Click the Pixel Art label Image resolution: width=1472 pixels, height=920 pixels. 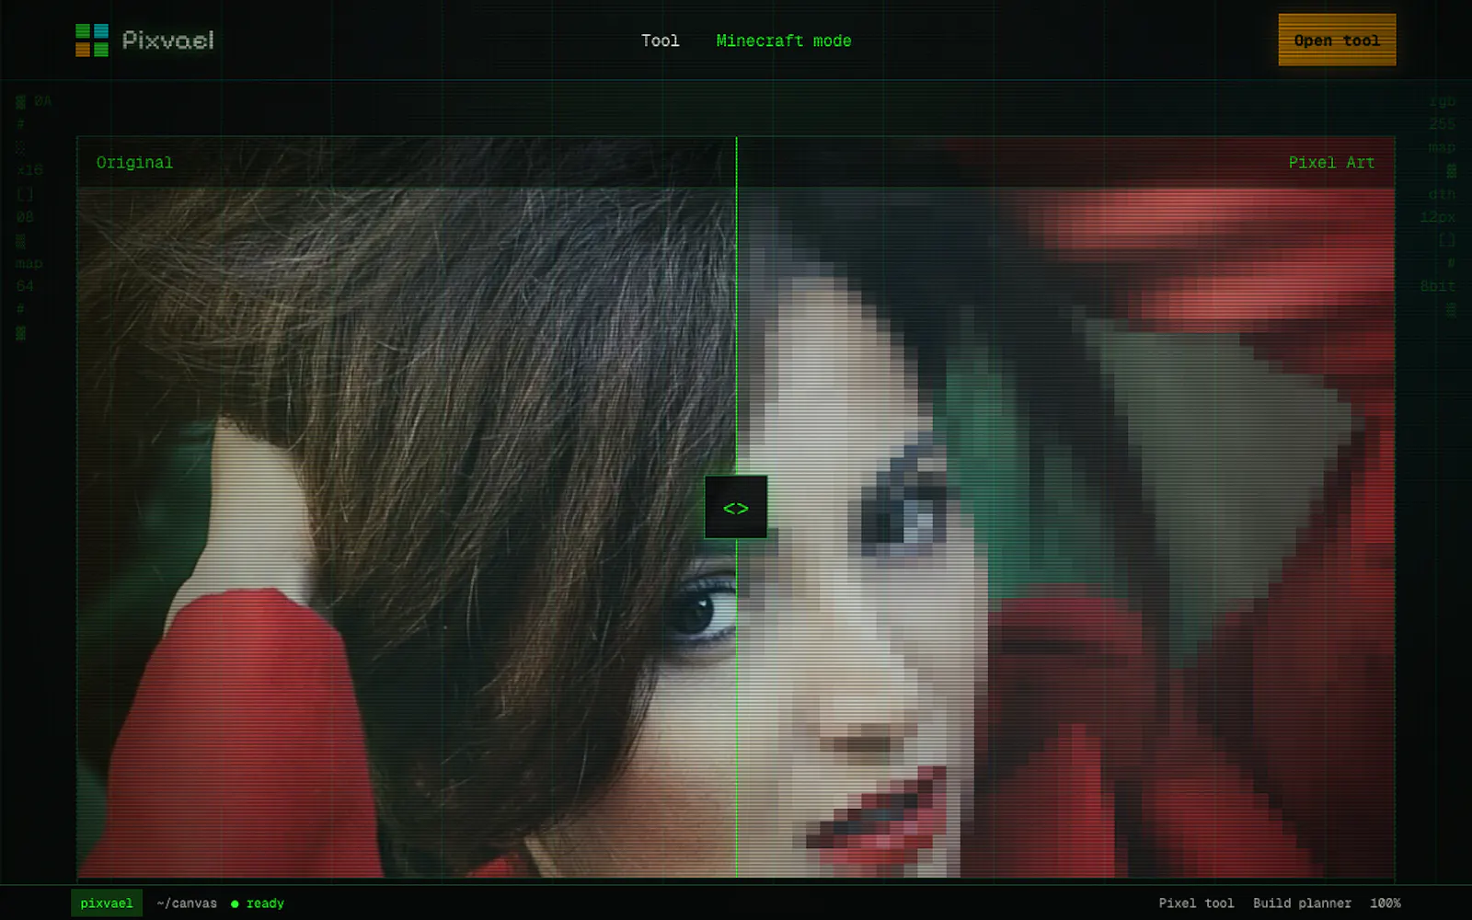(1331, 163)
